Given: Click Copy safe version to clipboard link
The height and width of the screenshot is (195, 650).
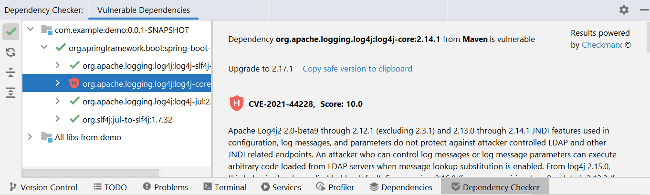Looking at the screenshot, I should pos(357,69).
